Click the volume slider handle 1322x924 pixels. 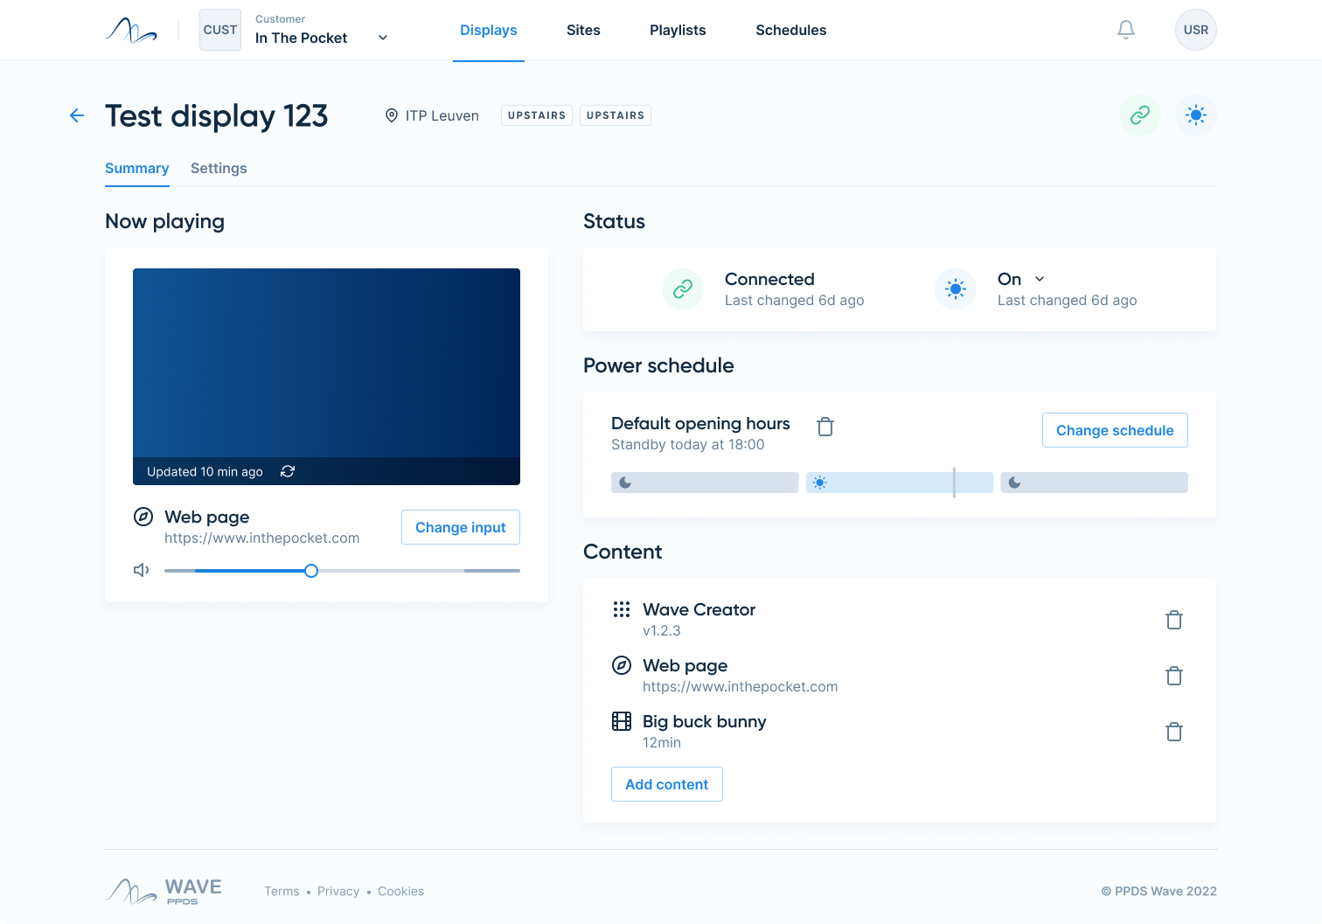point(311,571)
